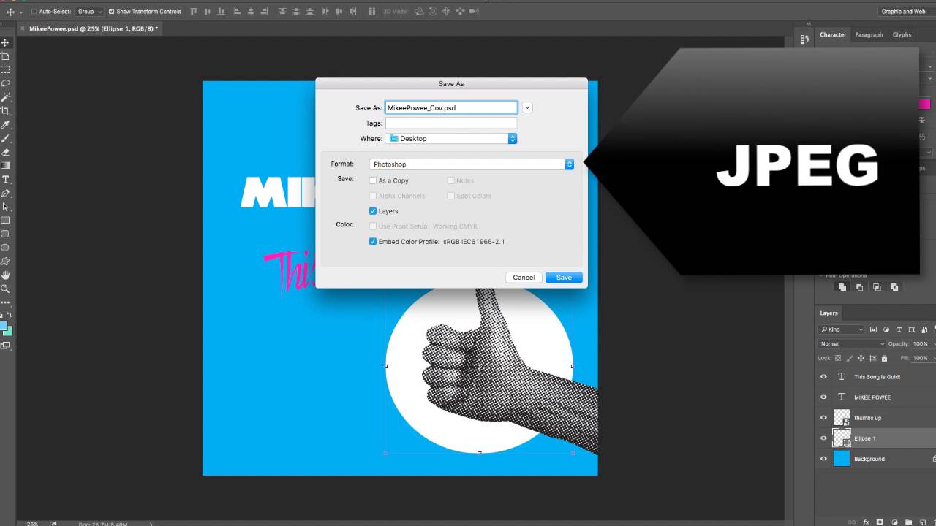Open the Format dropdown showing Photoshop
This screenshot has width=936, height=526.
pyautogui.click(x=472, y=164)
